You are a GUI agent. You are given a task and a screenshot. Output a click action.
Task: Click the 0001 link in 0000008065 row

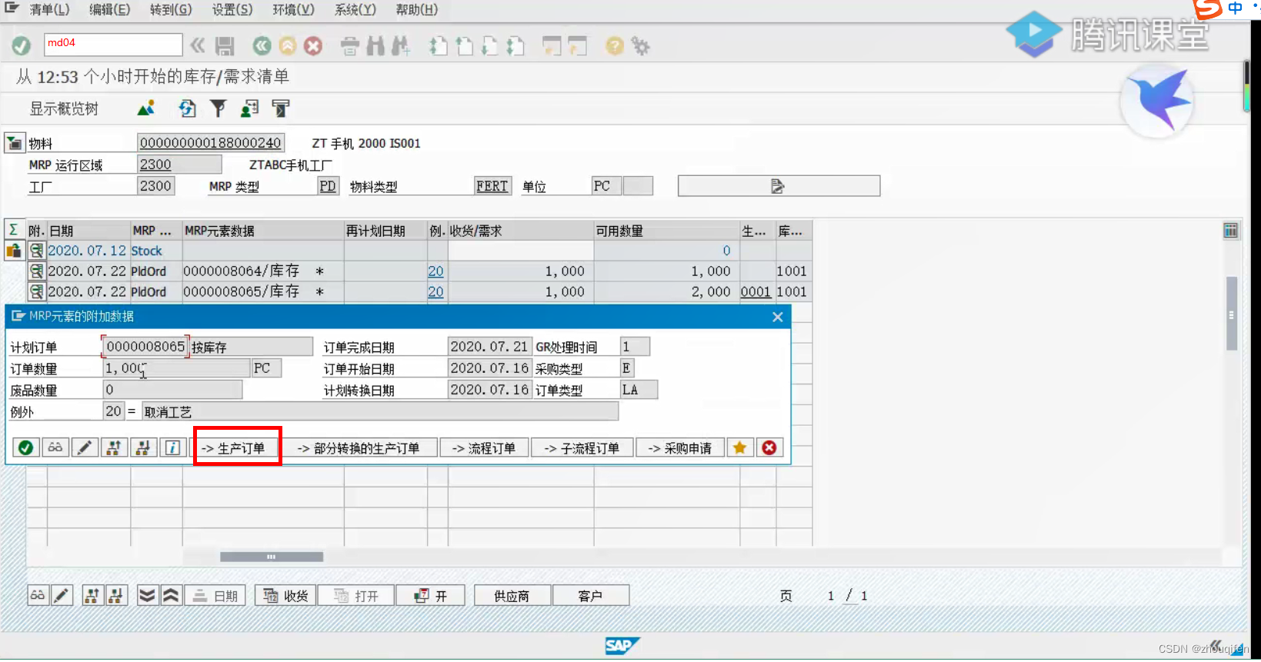coord(756,292)
